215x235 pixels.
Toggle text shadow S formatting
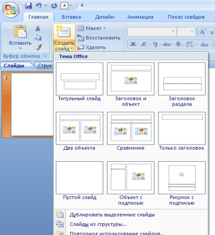tap(178, 44)
